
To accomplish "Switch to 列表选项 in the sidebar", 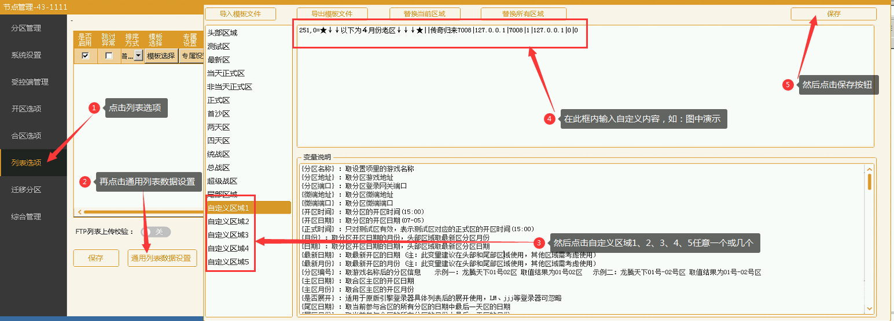I will (x=27, y=163).
